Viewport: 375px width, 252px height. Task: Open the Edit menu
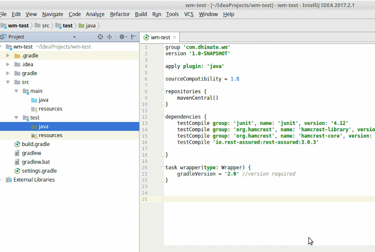[16, 14]
